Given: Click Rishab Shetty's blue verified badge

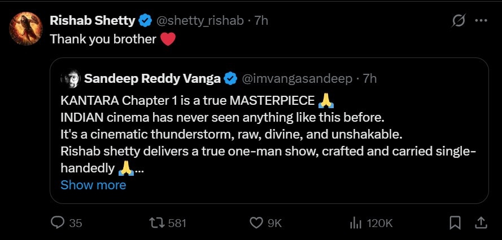Looking at the screenshot, I should [145, 21].
